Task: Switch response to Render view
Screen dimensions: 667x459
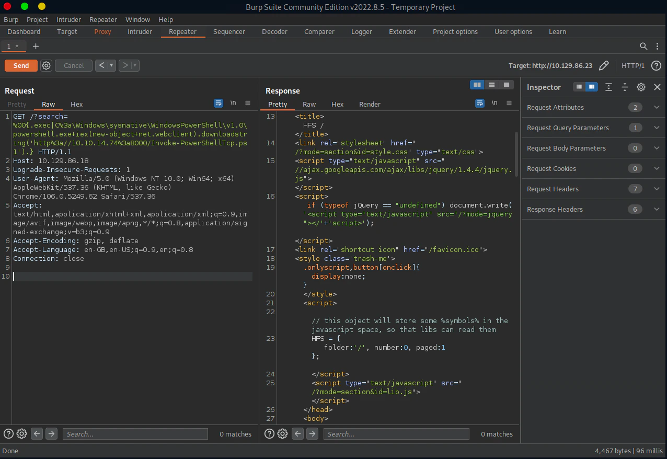Action: 370,104
